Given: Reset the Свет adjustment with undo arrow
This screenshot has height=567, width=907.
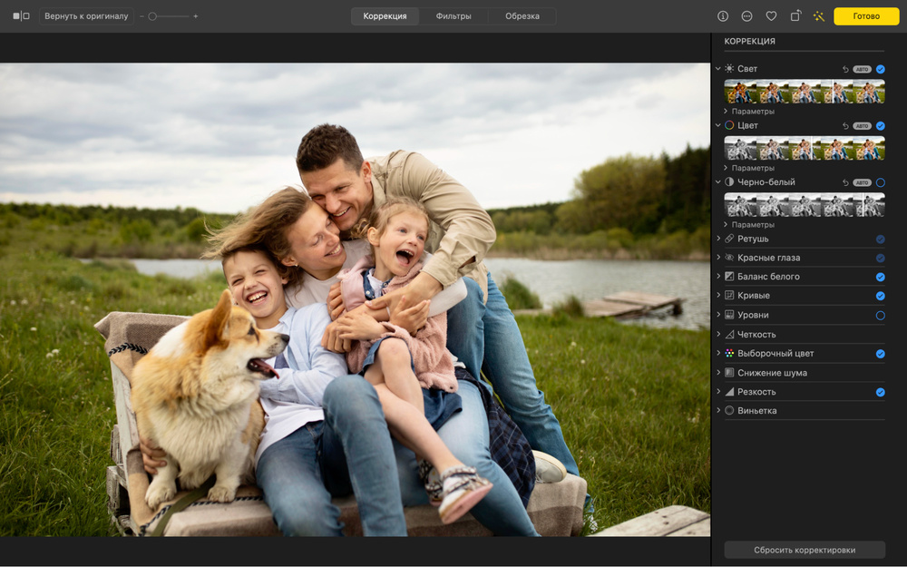Looking at the screenshot, I should pos(845,69).
